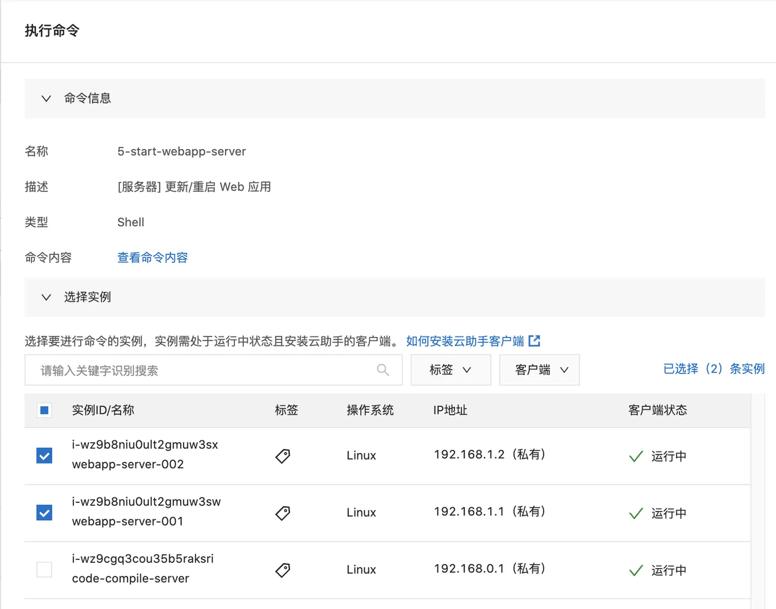Screen dimensions: 776x609
Task: Click IP address 192.168.1.1（私有）
Action: click(x=491, y=511)
